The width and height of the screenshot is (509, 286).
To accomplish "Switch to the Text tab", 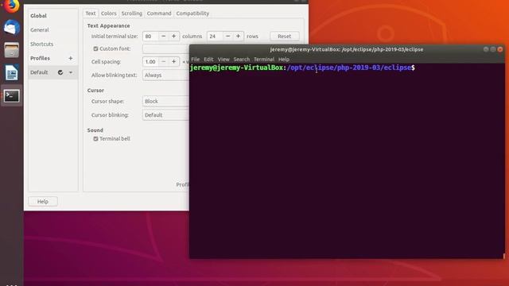I will (x=91, y=14).
